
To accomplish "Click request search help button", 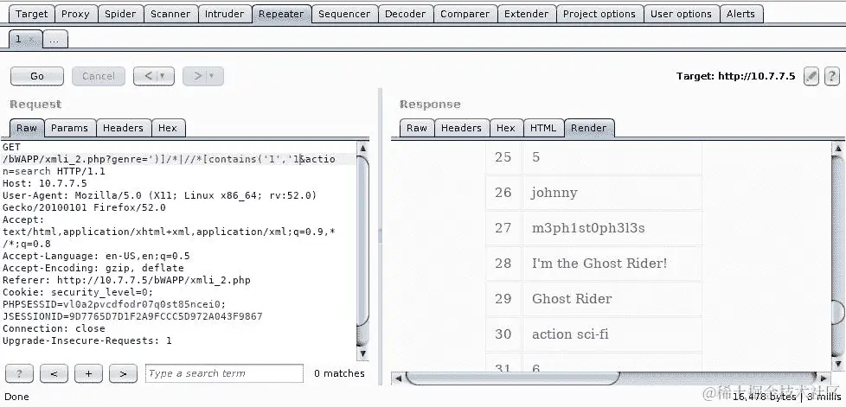I will click(19, 373).
